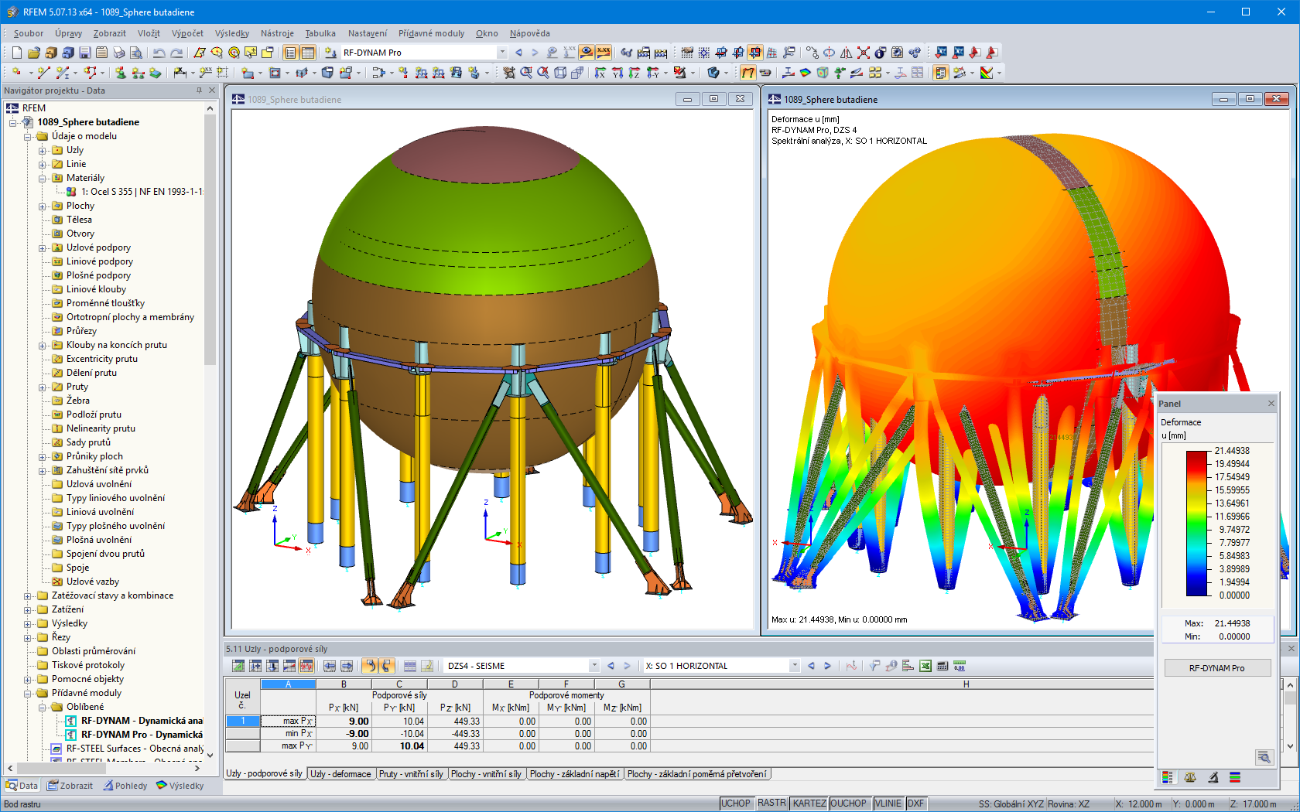Open the calculator icon in the results toolbar

click(942, 665)
